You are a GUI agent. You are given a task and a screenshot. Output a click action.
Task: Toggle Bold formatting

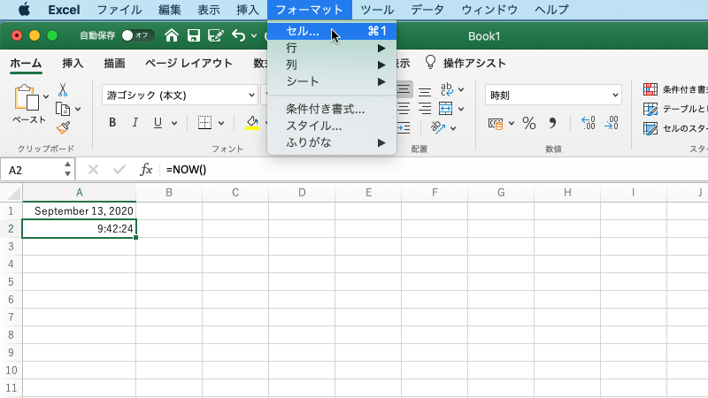(112, 123)
